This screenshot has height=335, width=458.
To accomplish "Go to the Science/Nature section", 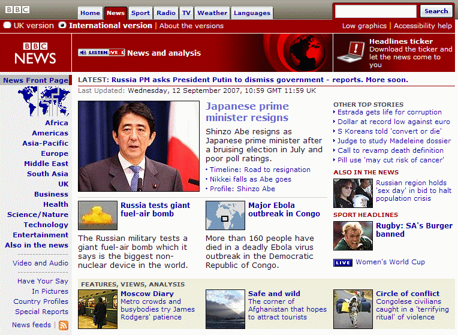I will [38, 215].
